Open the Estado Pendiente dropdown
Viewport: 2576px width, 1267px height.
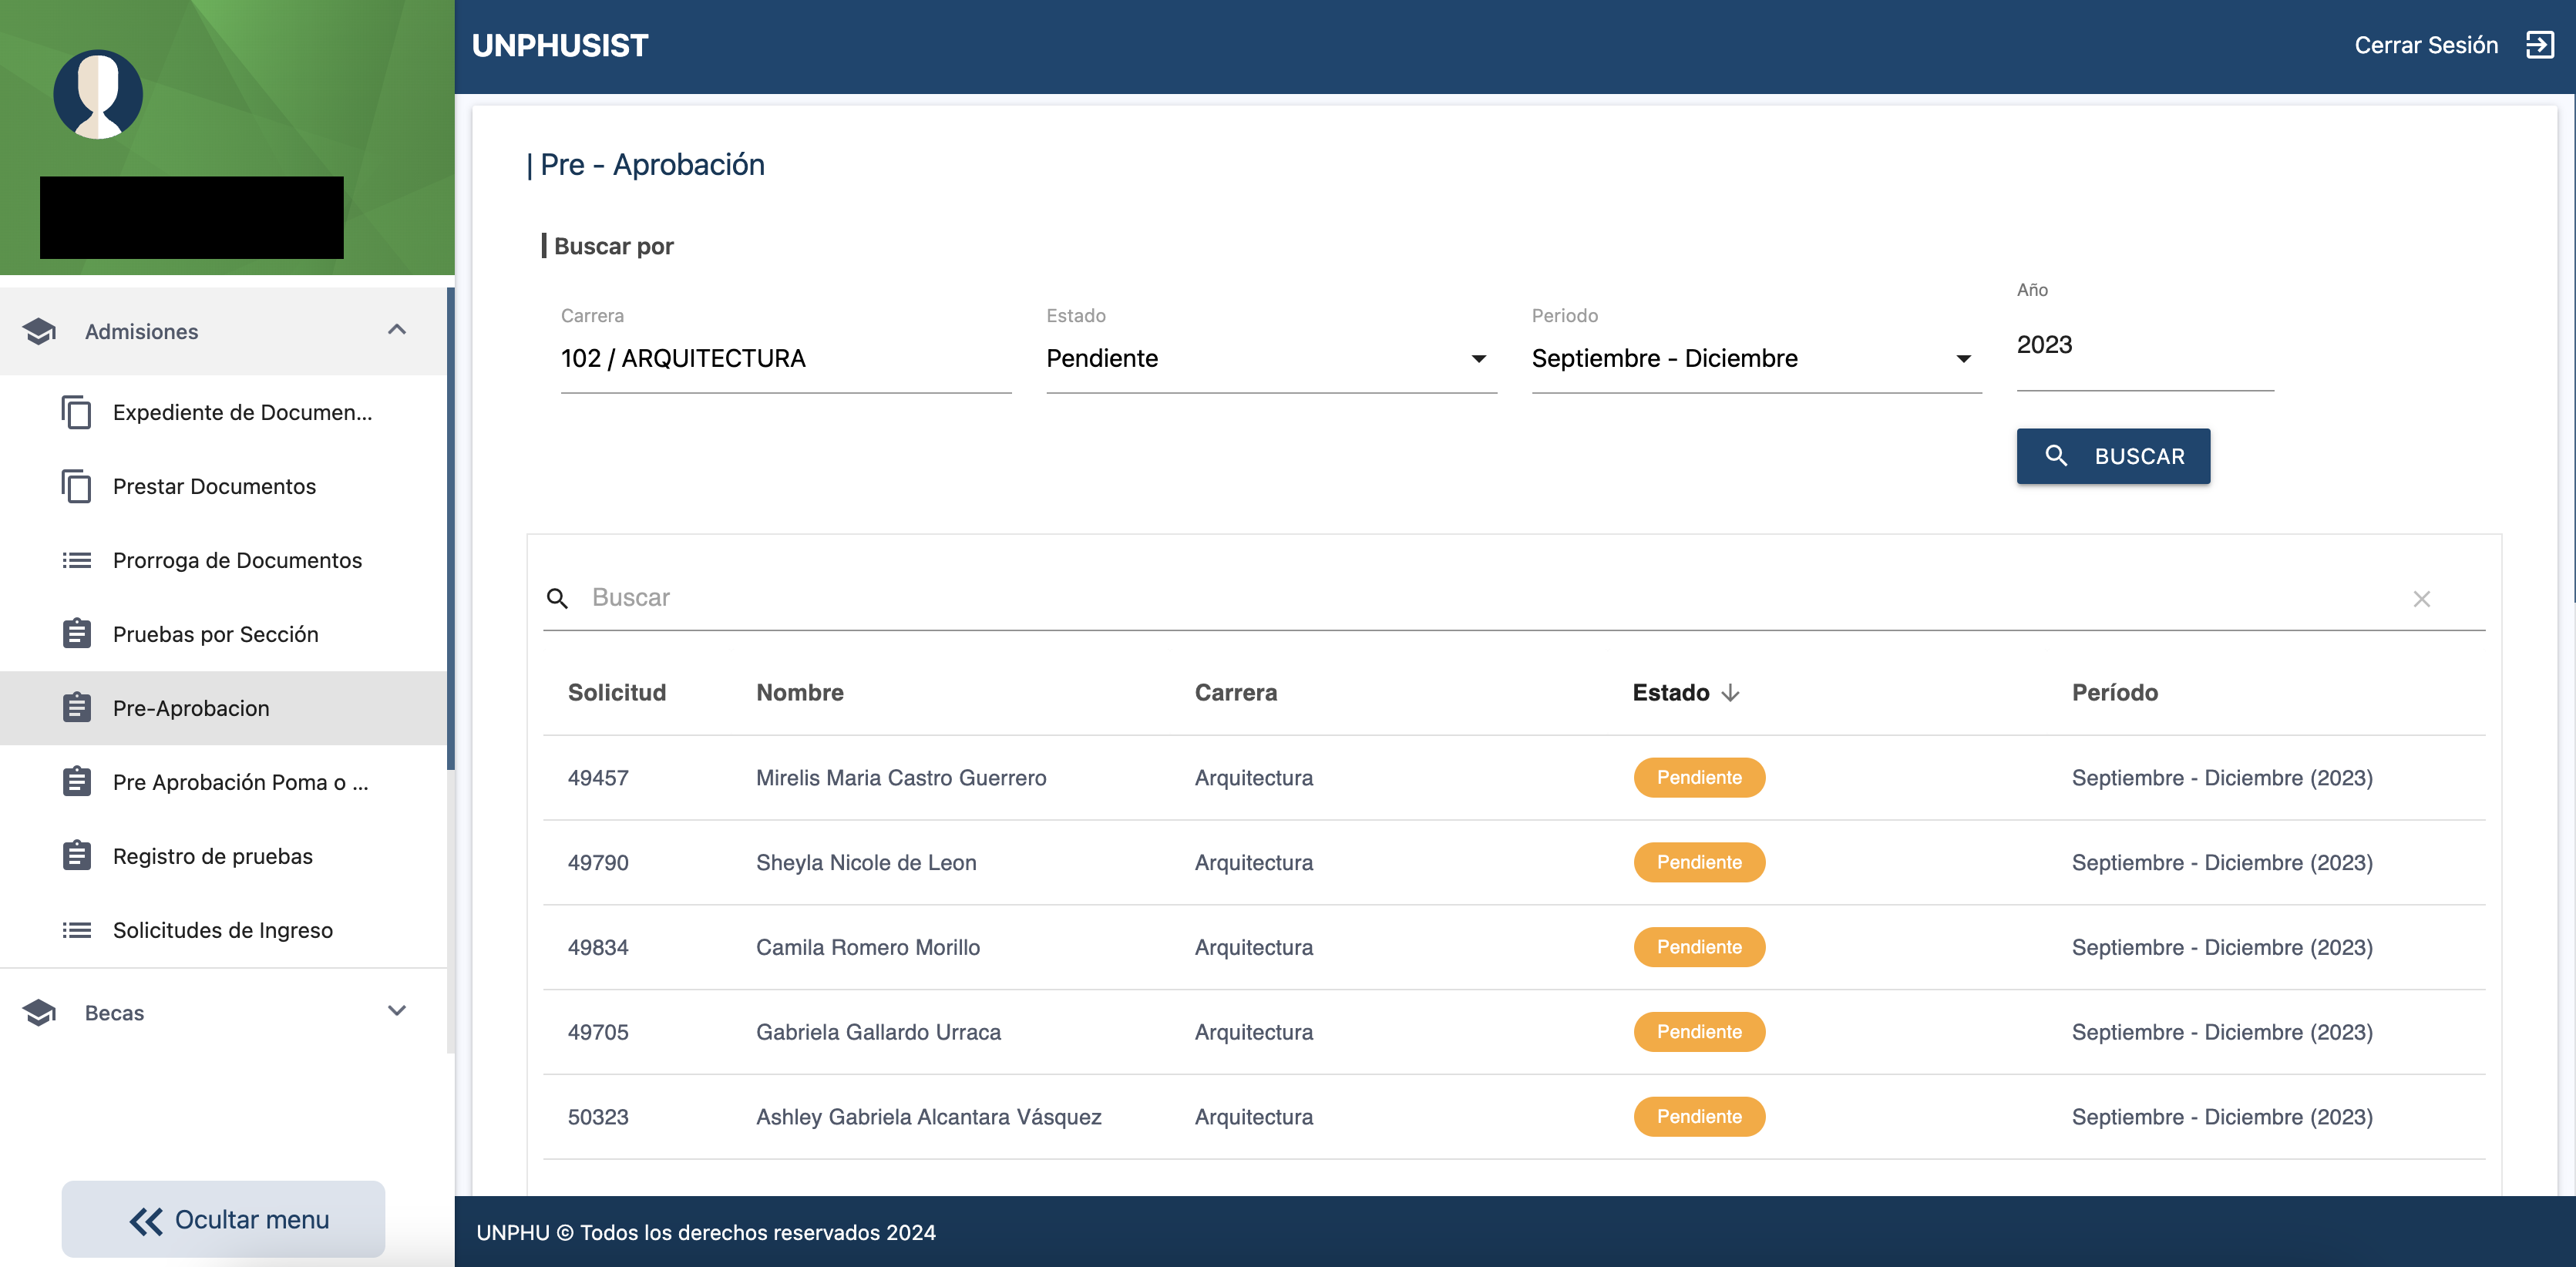pyautogui.click(x=1270, y=359)
